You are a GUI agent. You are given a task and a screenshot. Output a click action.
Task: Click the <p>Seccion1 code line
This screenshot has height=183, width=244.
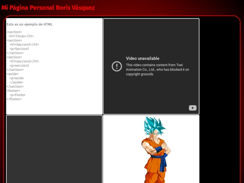19,49
